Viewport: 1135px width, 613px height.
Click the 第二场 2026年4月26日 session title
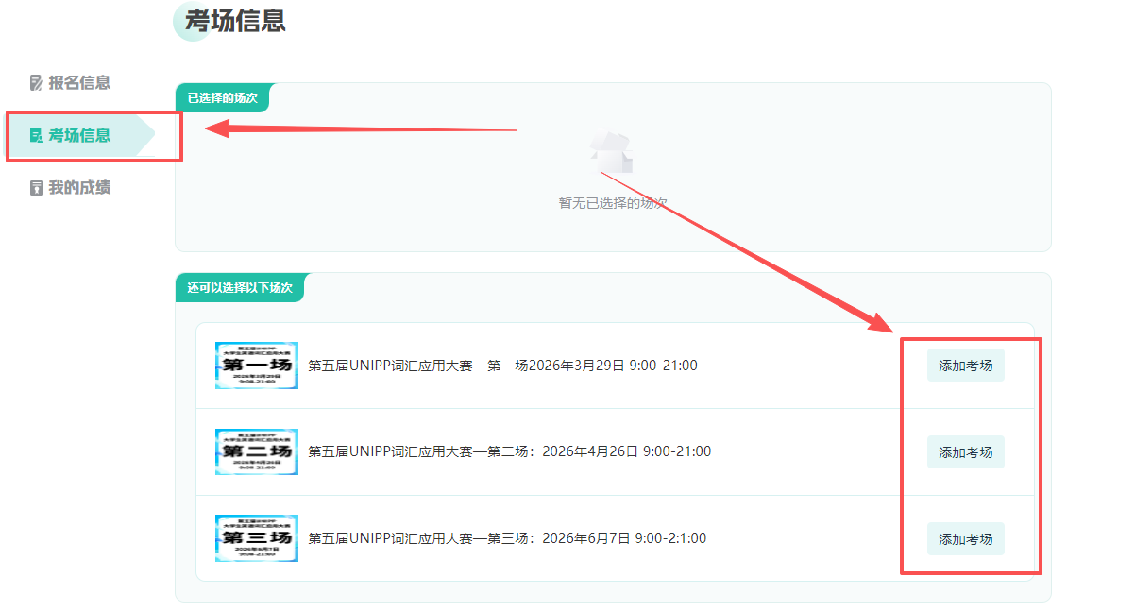(509, 451)
